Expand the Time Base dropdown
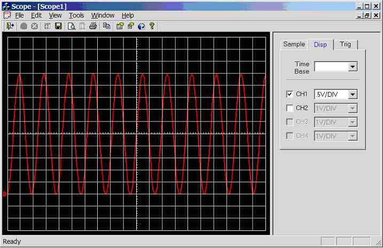The image size is (383, 248). click(353, 67)
